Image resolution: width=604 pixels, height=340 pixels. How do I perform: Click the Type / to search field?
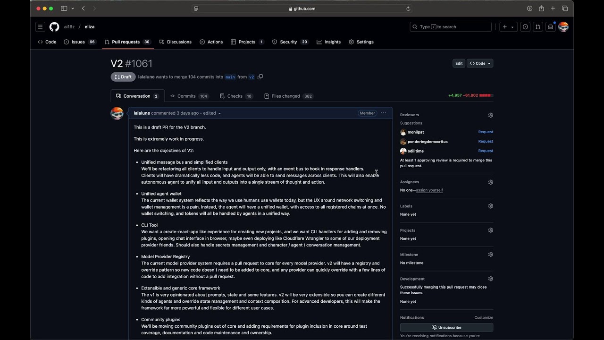coord(451,27)
